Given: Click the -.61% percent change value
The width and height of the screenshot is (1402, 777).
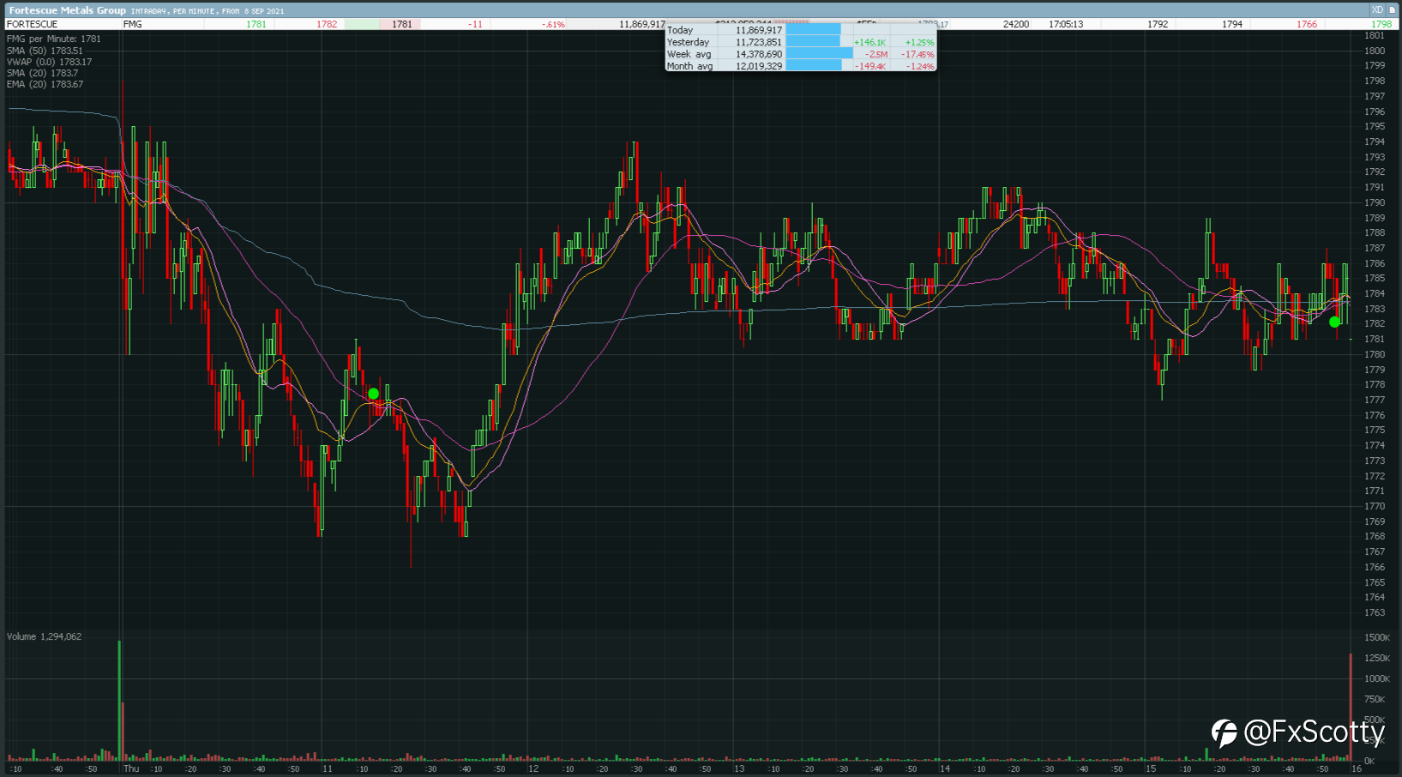Looking at the screenshot, I should [x=554, y=24].
